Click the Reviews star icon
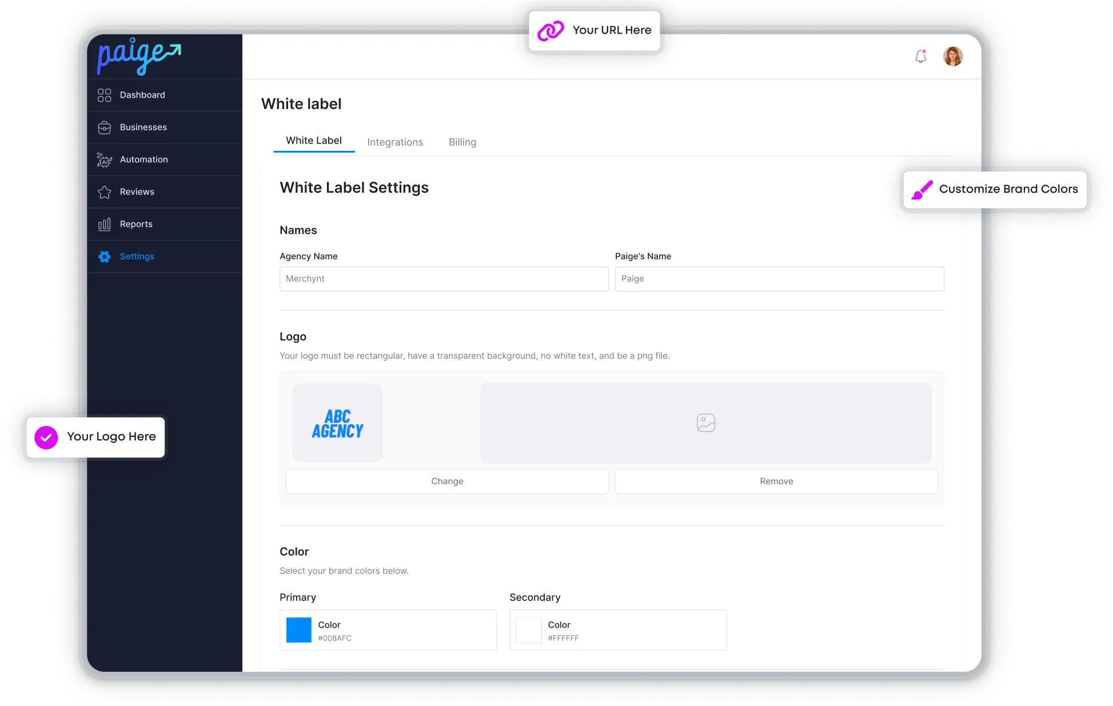 (104, 192)
